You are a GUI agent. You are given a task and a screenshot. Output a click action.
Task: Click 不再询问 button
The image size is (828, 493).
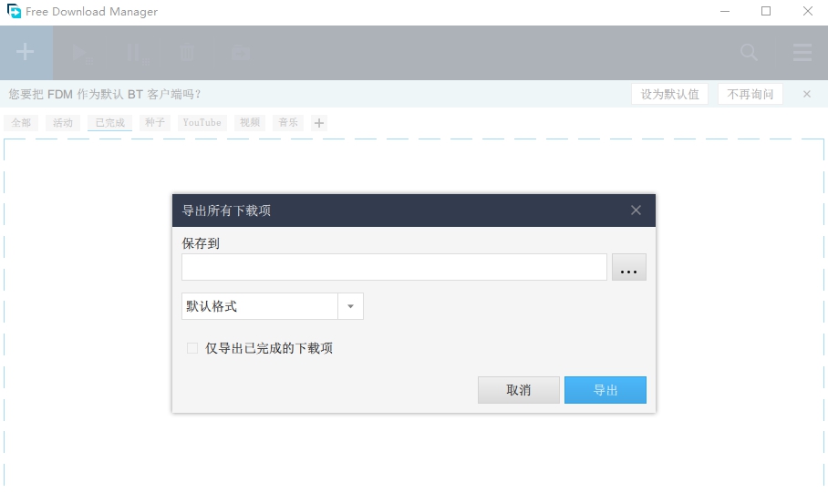[750, 94]
